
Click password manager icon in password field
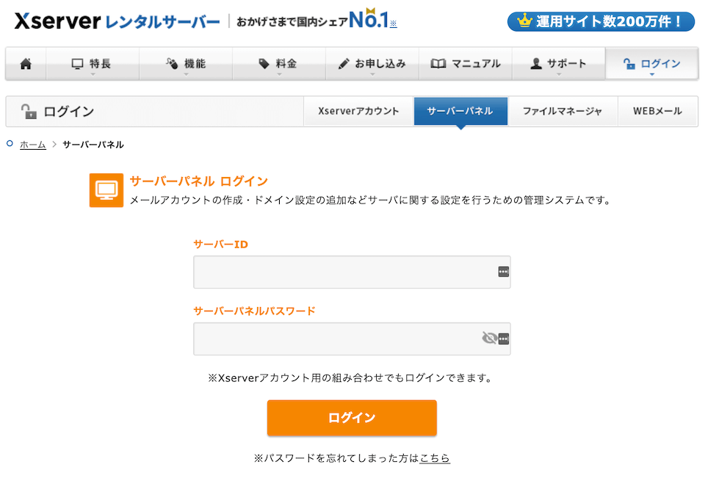503,339
